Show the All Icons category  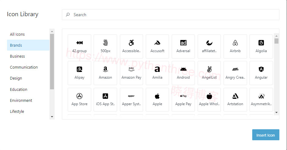pyautogui.click(x=28, y=34)
